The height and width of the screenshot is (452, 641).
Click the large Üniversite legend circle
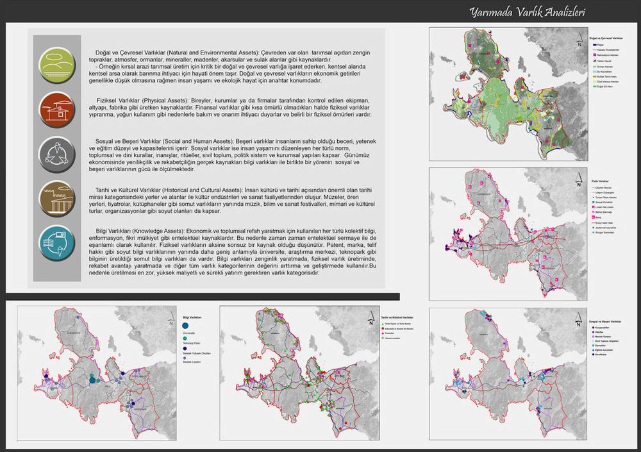(x=185, y=327)
